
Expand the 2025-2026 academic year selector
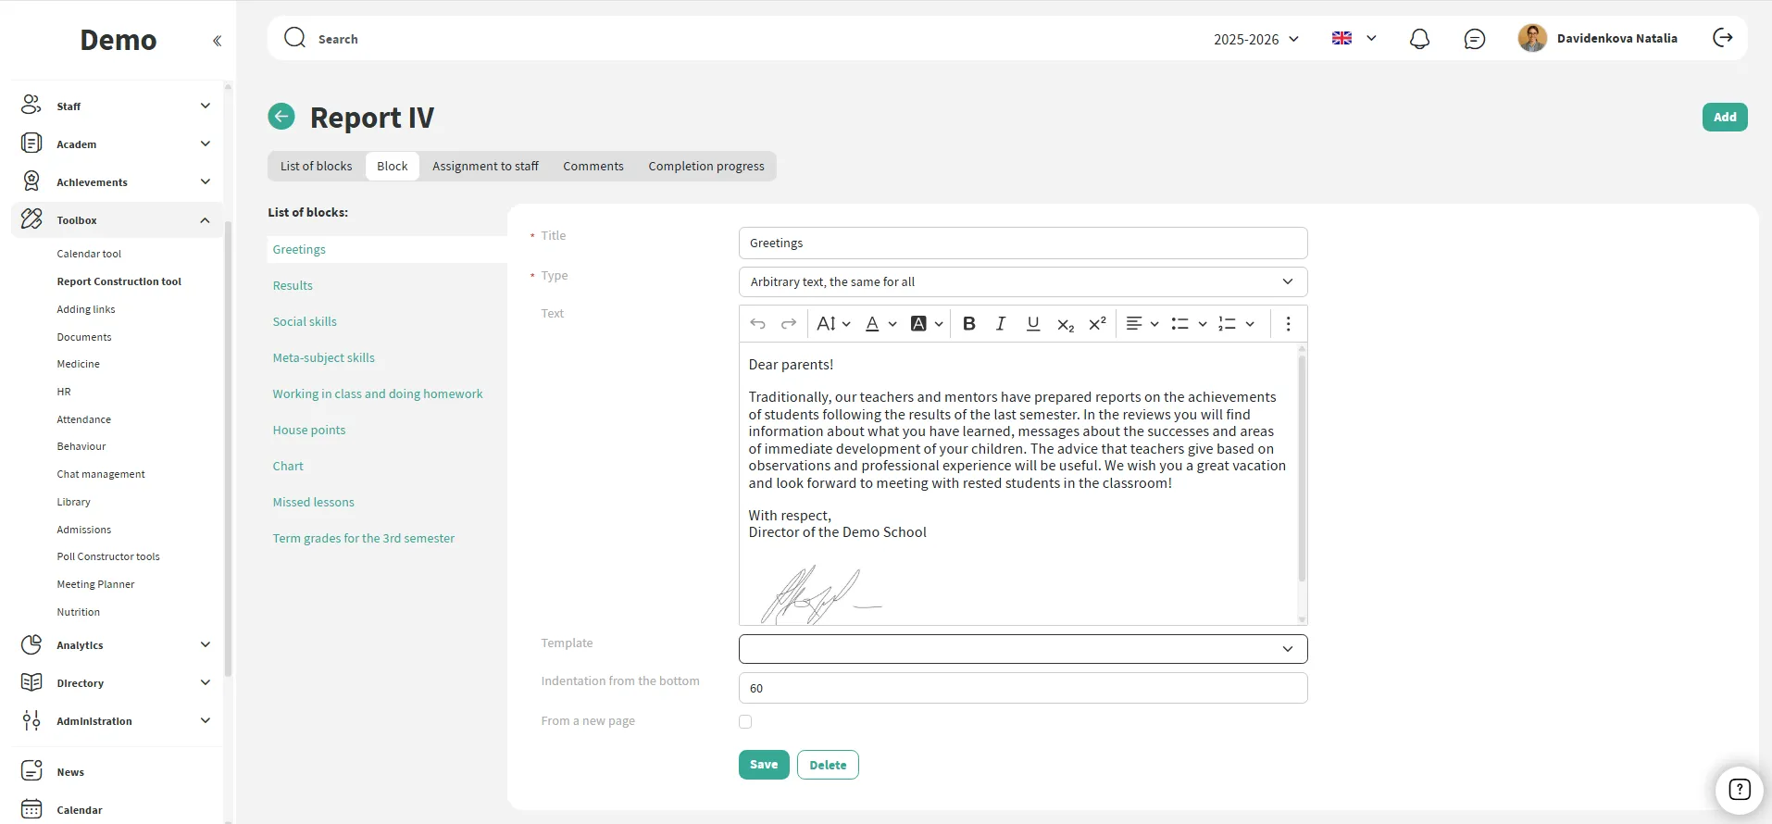pyautogui.click(x=1255, y=39)
